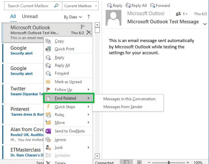Open the ETMasterclass email

[23, 152]
